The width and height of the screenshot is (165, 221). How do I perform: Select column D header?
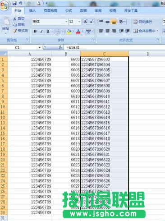click(x=148, y=54)
